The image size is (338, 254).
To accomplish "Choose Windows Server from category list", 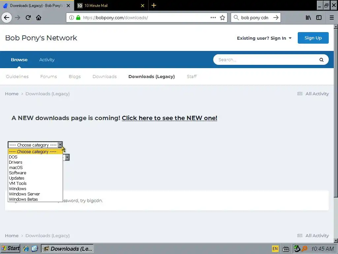I will tap(35, 194).
